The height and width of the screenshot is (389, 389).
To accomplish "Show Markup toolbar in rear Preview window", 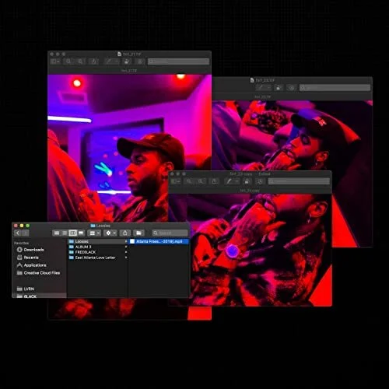I will [x=292, y=88].
